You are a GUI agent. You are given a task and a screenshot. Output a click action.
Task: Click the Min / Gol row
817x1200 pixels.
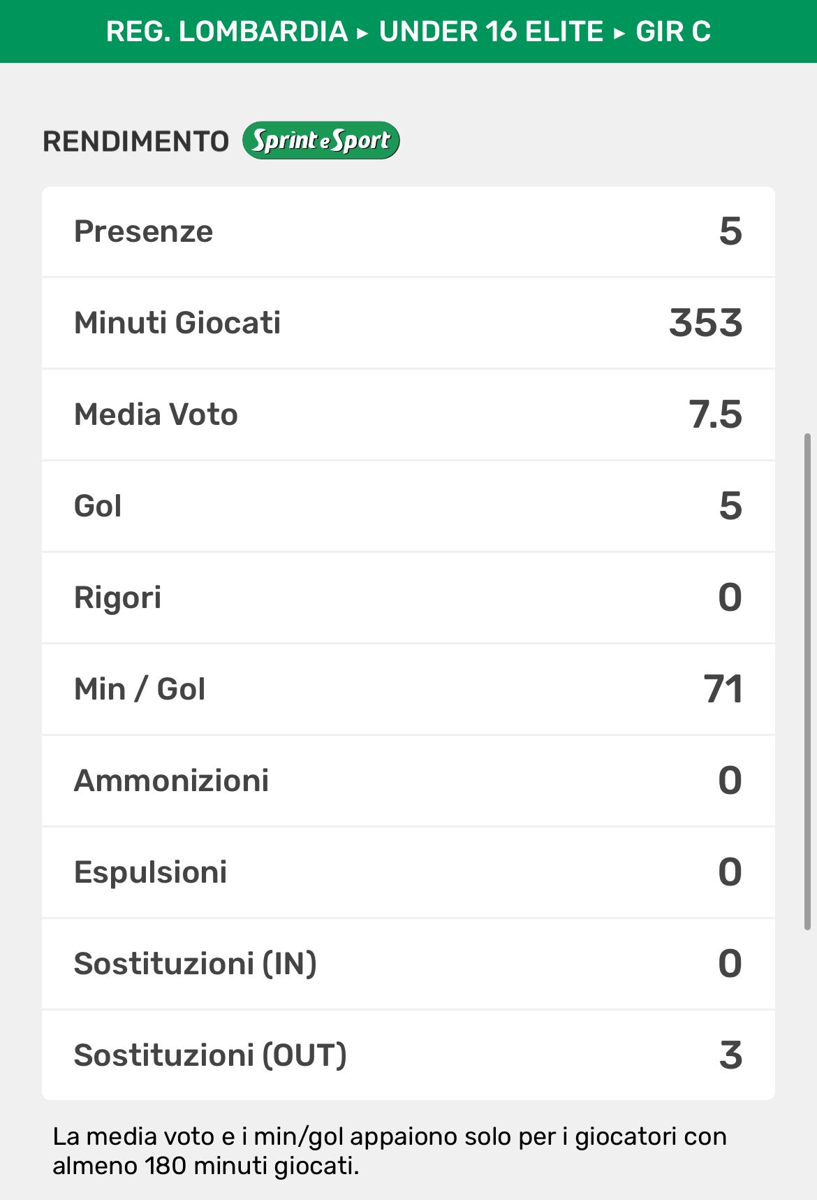(408, 690)
